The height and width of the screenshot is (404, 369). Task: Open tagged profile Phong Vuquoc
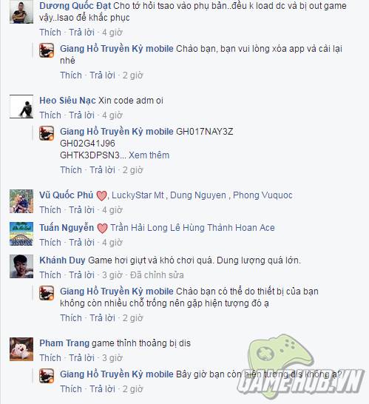(x=263, y=195)
